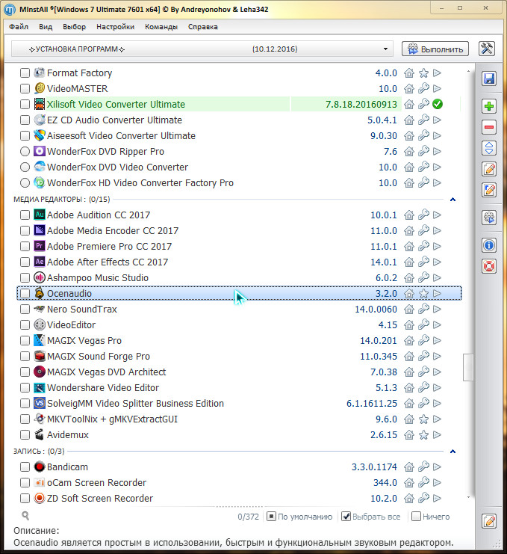Screen dimensions: 507x554
Task: Select 'Aiseesoft Video Converter Ultimate' row
Action: pyautogui.click(x=239, y=135)
